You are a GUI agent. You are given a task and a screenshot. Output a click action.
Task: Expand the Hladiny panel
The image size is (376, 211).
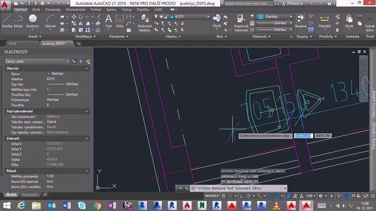(x=173, y=36)
